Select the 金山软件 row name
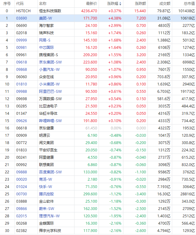Screen dimensions: 196x235 pos(46,201)
